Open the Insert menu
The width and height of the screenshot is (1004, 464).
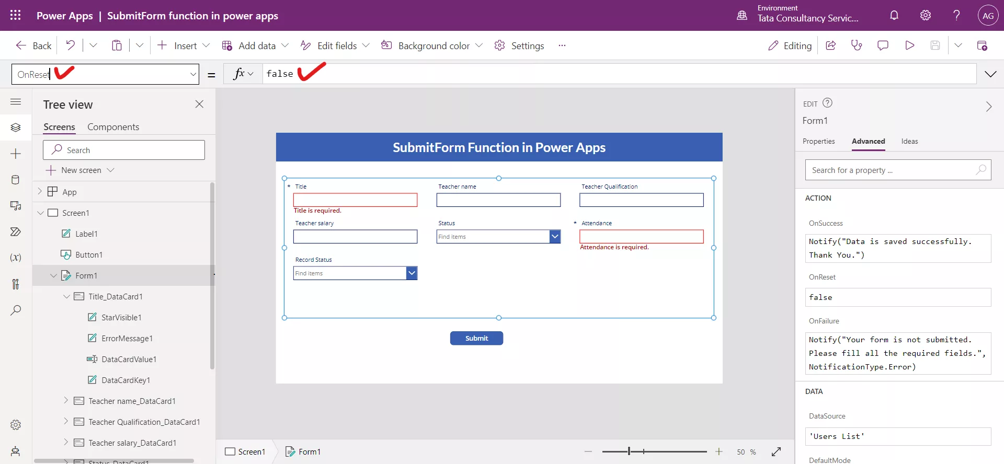[184, 45]
